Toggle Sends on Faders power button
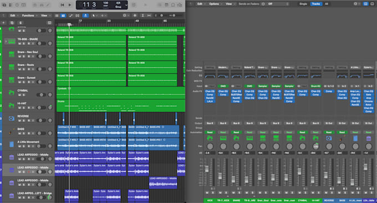 pos(263,4)
